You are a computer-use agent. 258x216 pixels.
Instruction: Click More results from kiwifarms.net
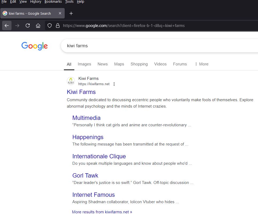[x=102, y=212]
